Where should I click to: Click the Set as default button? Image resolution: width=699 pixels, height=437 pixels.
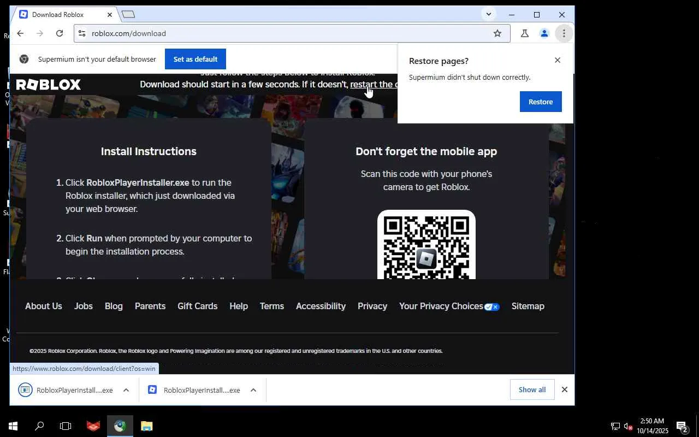(x=196, y=59)
